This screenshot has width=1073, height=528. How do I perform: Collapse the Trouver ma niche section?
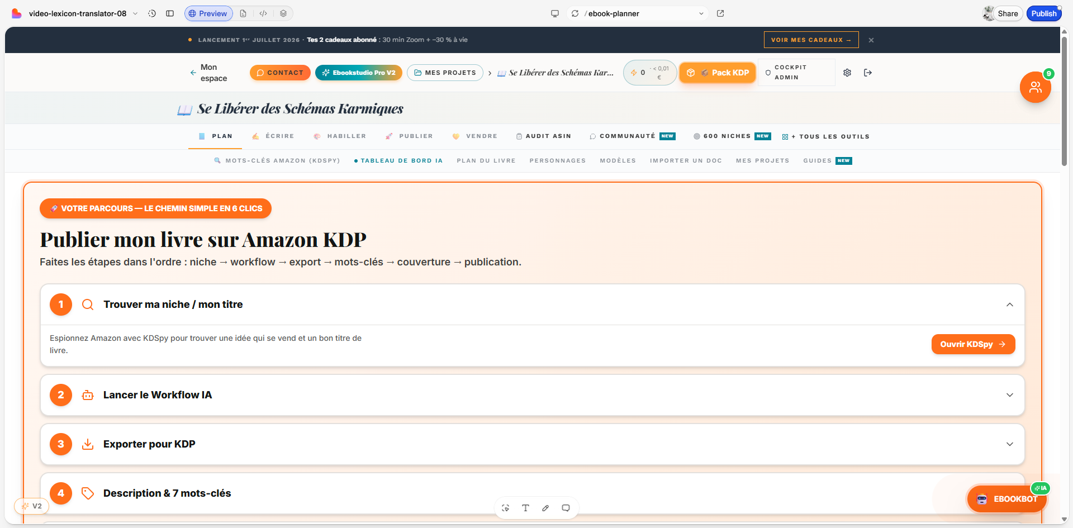click(x=1010, y=305)
